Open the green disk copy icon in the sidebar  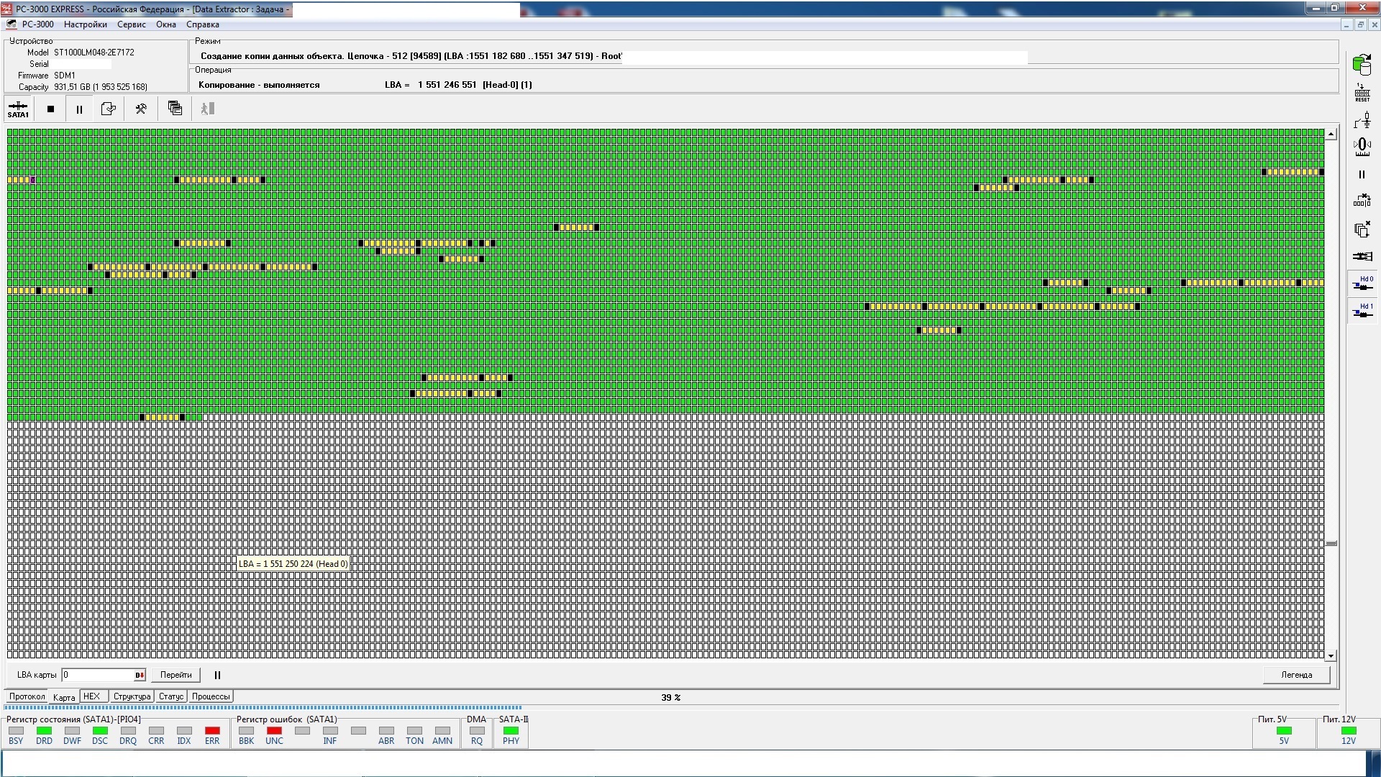[x=1362, y=65]
